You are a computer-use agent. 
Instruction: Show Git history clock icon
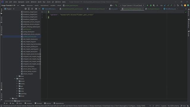coord(175,5)
